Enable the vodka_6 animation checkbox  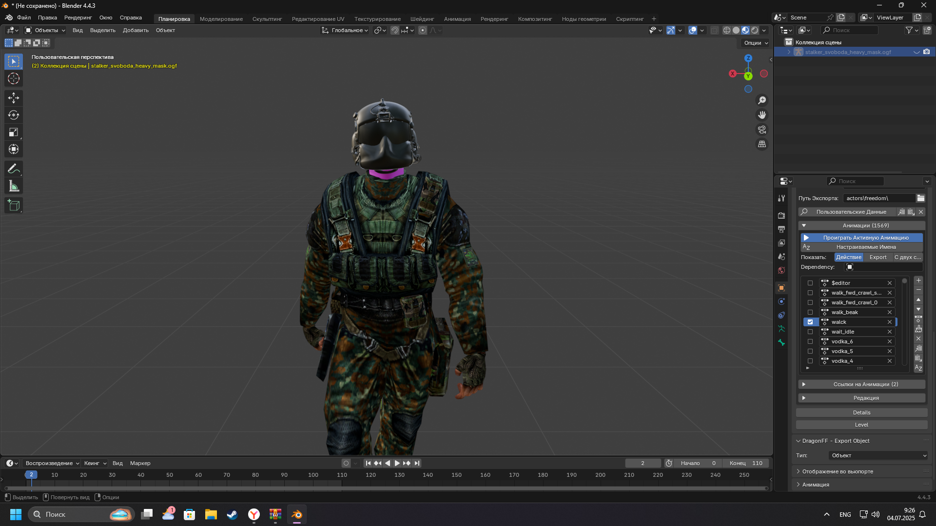pyautogui.click(x=810, y=341)
